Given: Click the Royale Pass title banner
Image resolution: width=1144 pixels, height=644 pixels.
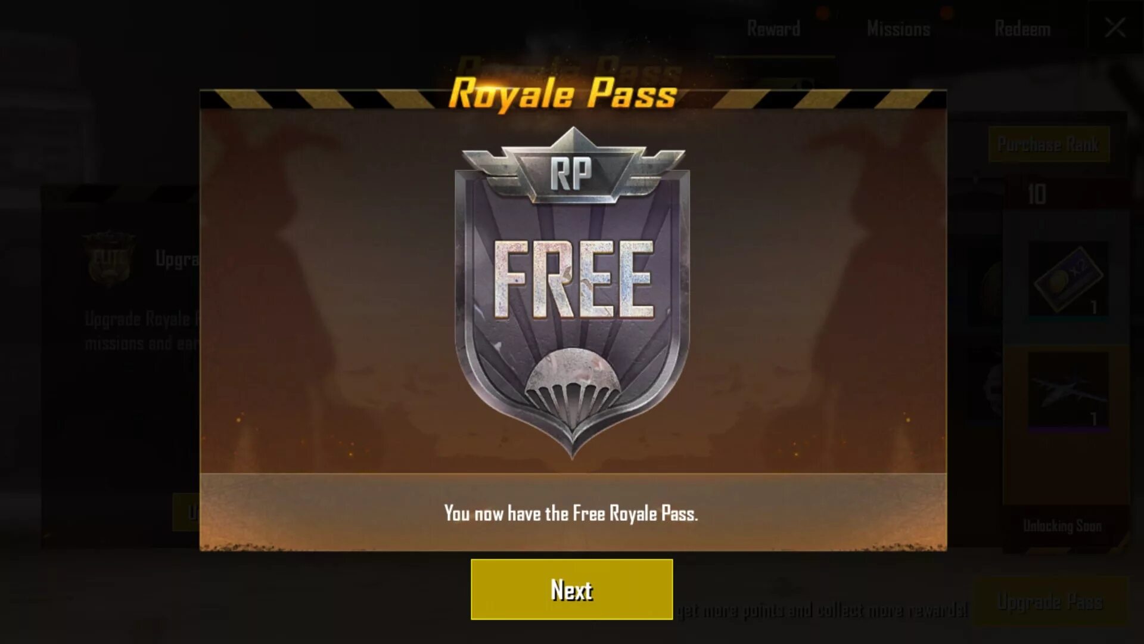Looking at the screenshot, I should point(562,94).
